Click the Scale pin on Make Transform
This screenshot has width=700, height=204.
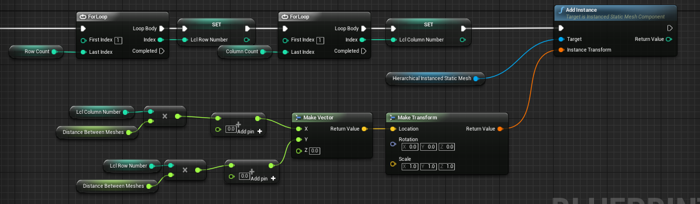[x=393, y=164]
